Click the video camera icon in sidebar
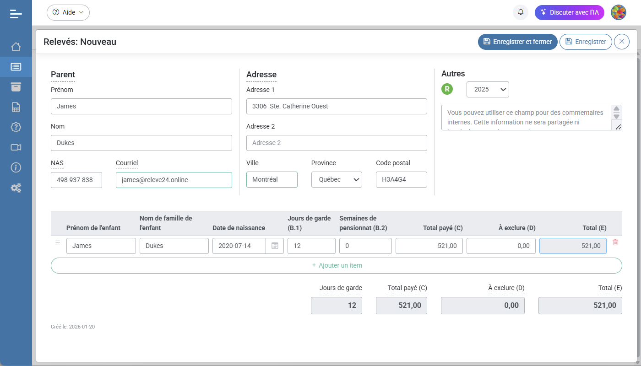 [16, 147]
